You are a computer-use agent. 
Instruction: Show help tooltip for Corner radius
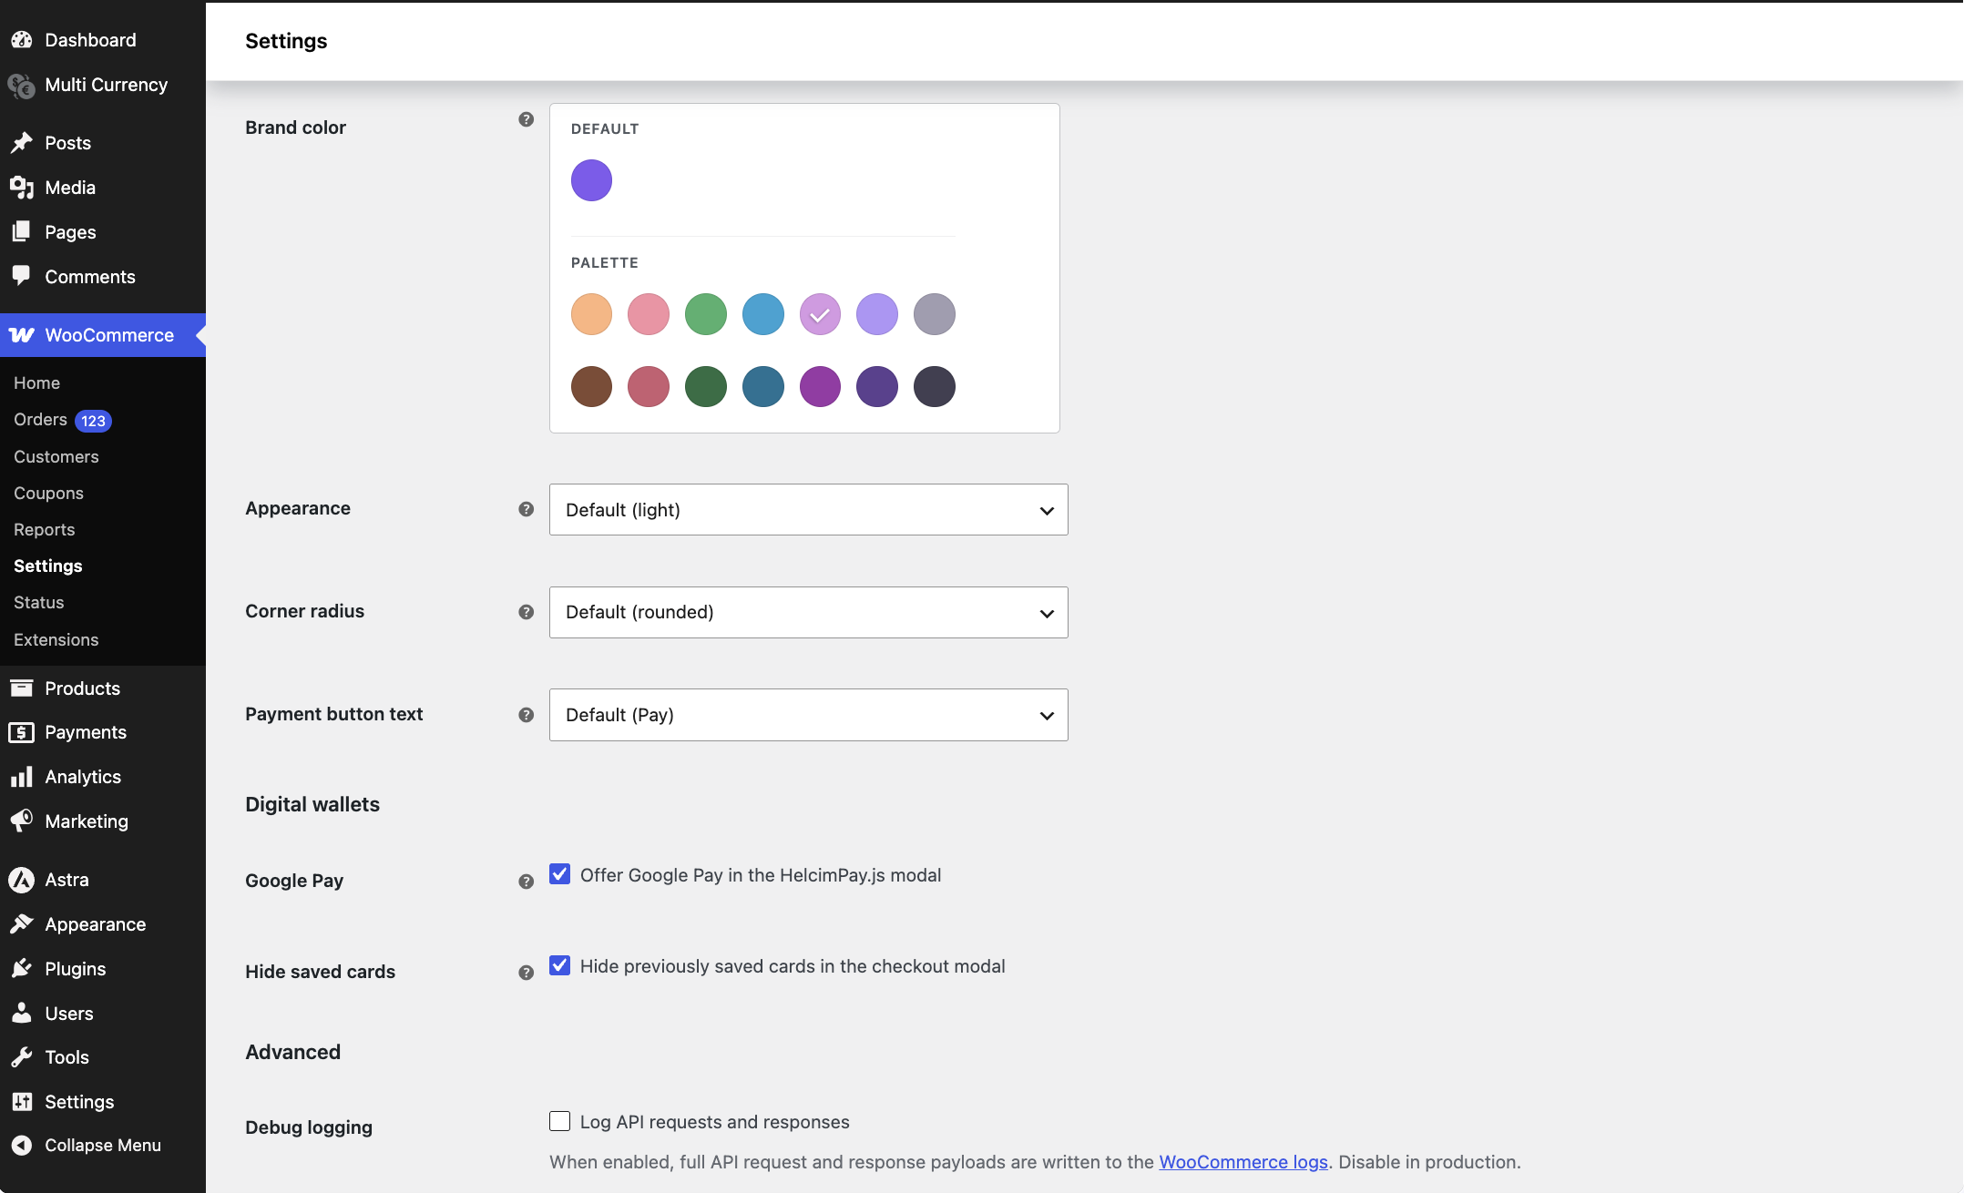tap(526, 612)
